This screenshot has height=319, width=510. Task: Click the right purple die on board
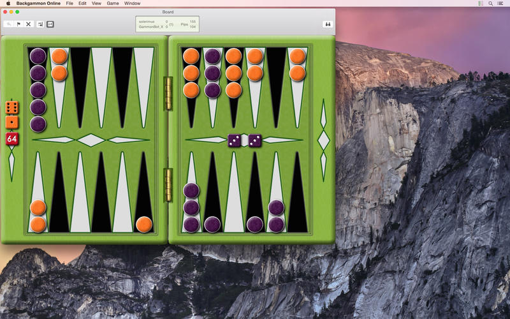coord(254,140)
